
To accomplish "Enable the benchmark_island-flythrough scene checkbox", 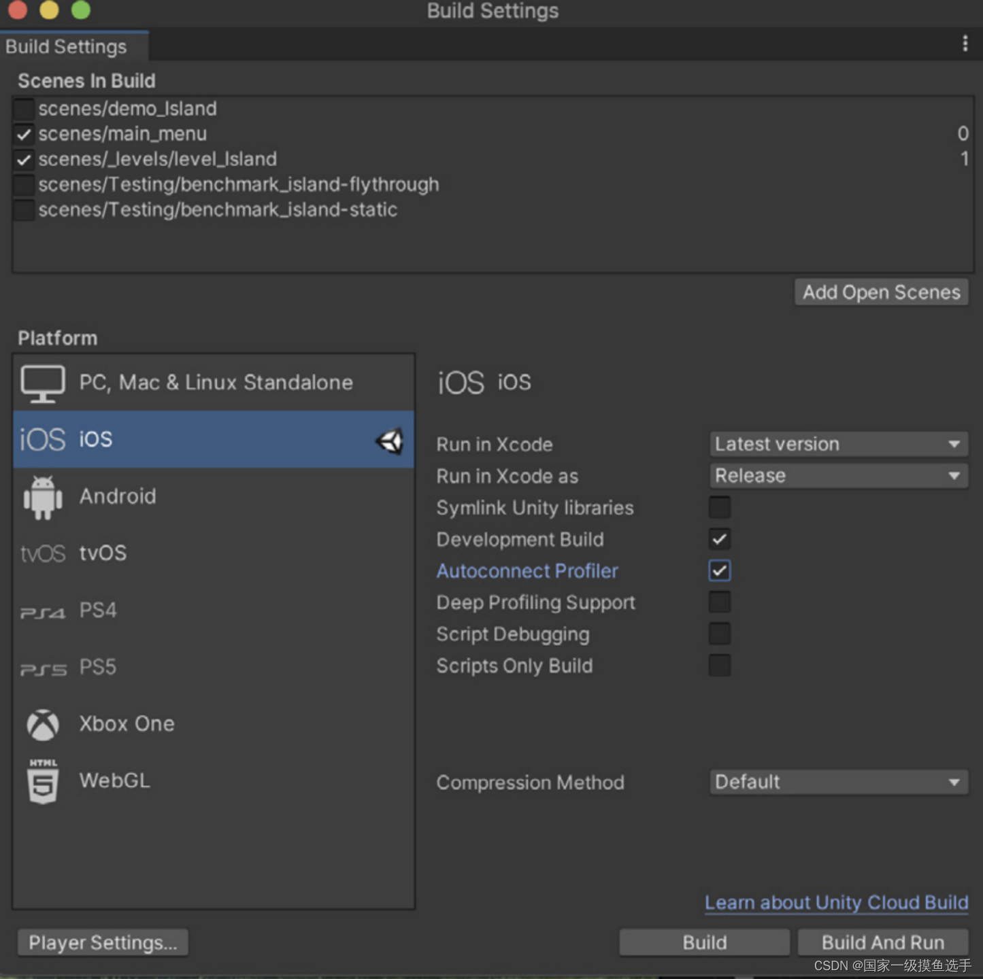I will [24, 185].
